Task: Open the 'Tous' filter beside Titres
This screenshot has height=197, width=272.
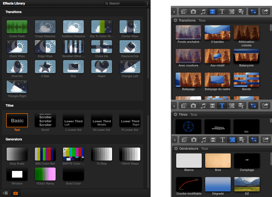Action: (194, 115)
